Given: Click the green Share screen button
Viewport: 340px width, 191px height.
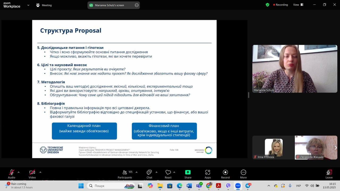Looking at the screenshot, I should (x=188, y=174).
